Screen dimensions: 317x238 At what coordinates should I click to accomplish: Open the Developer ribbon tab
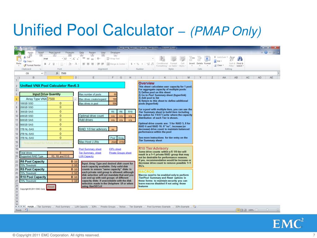(x=115, y=53)
